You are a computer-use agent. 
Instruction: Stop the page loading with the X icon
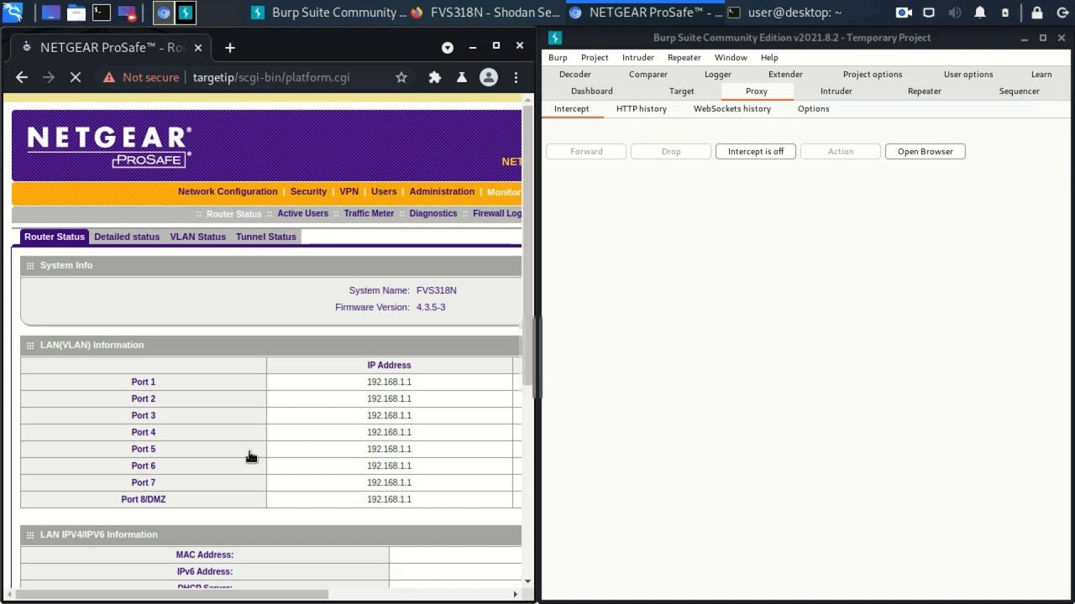pos(76,77)
